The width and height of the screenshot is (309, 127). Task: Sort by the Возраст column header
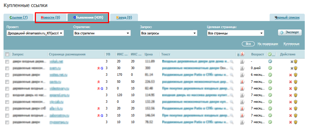(x=257, y=54)
